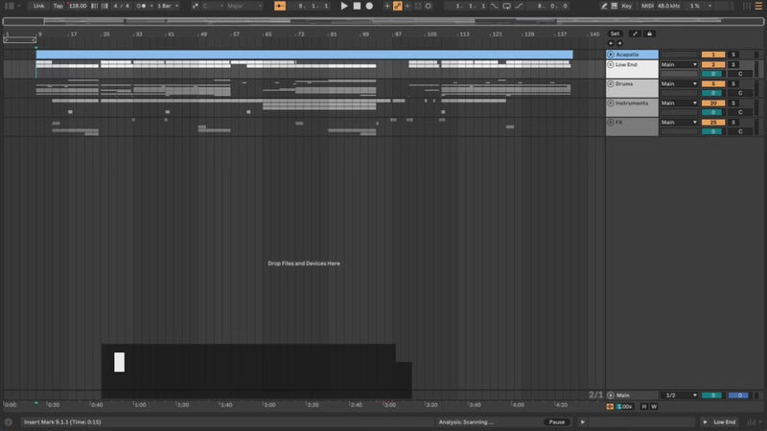Toggle the orange Follow playback icon
This screenshot has width=767, height=431.
coord(280,6)
